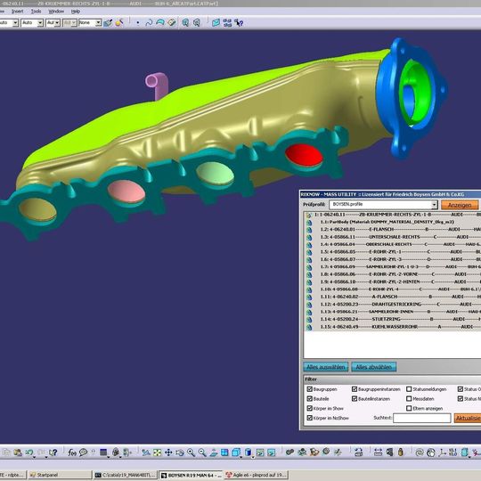Click the measure between icon in bottom toolbar
This screenshot has height=481, width=481.
tap(378, 452)
